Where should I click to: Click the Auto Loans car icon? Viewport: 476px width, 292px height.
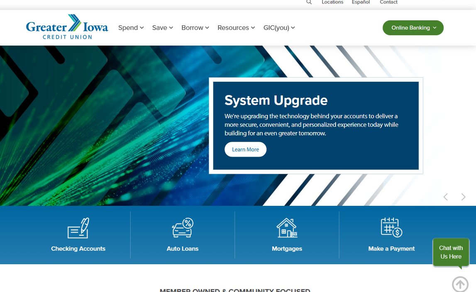(x=183, y=227)
